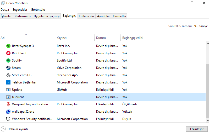Click the wallpaper32.exe icon

pos(8,112)
